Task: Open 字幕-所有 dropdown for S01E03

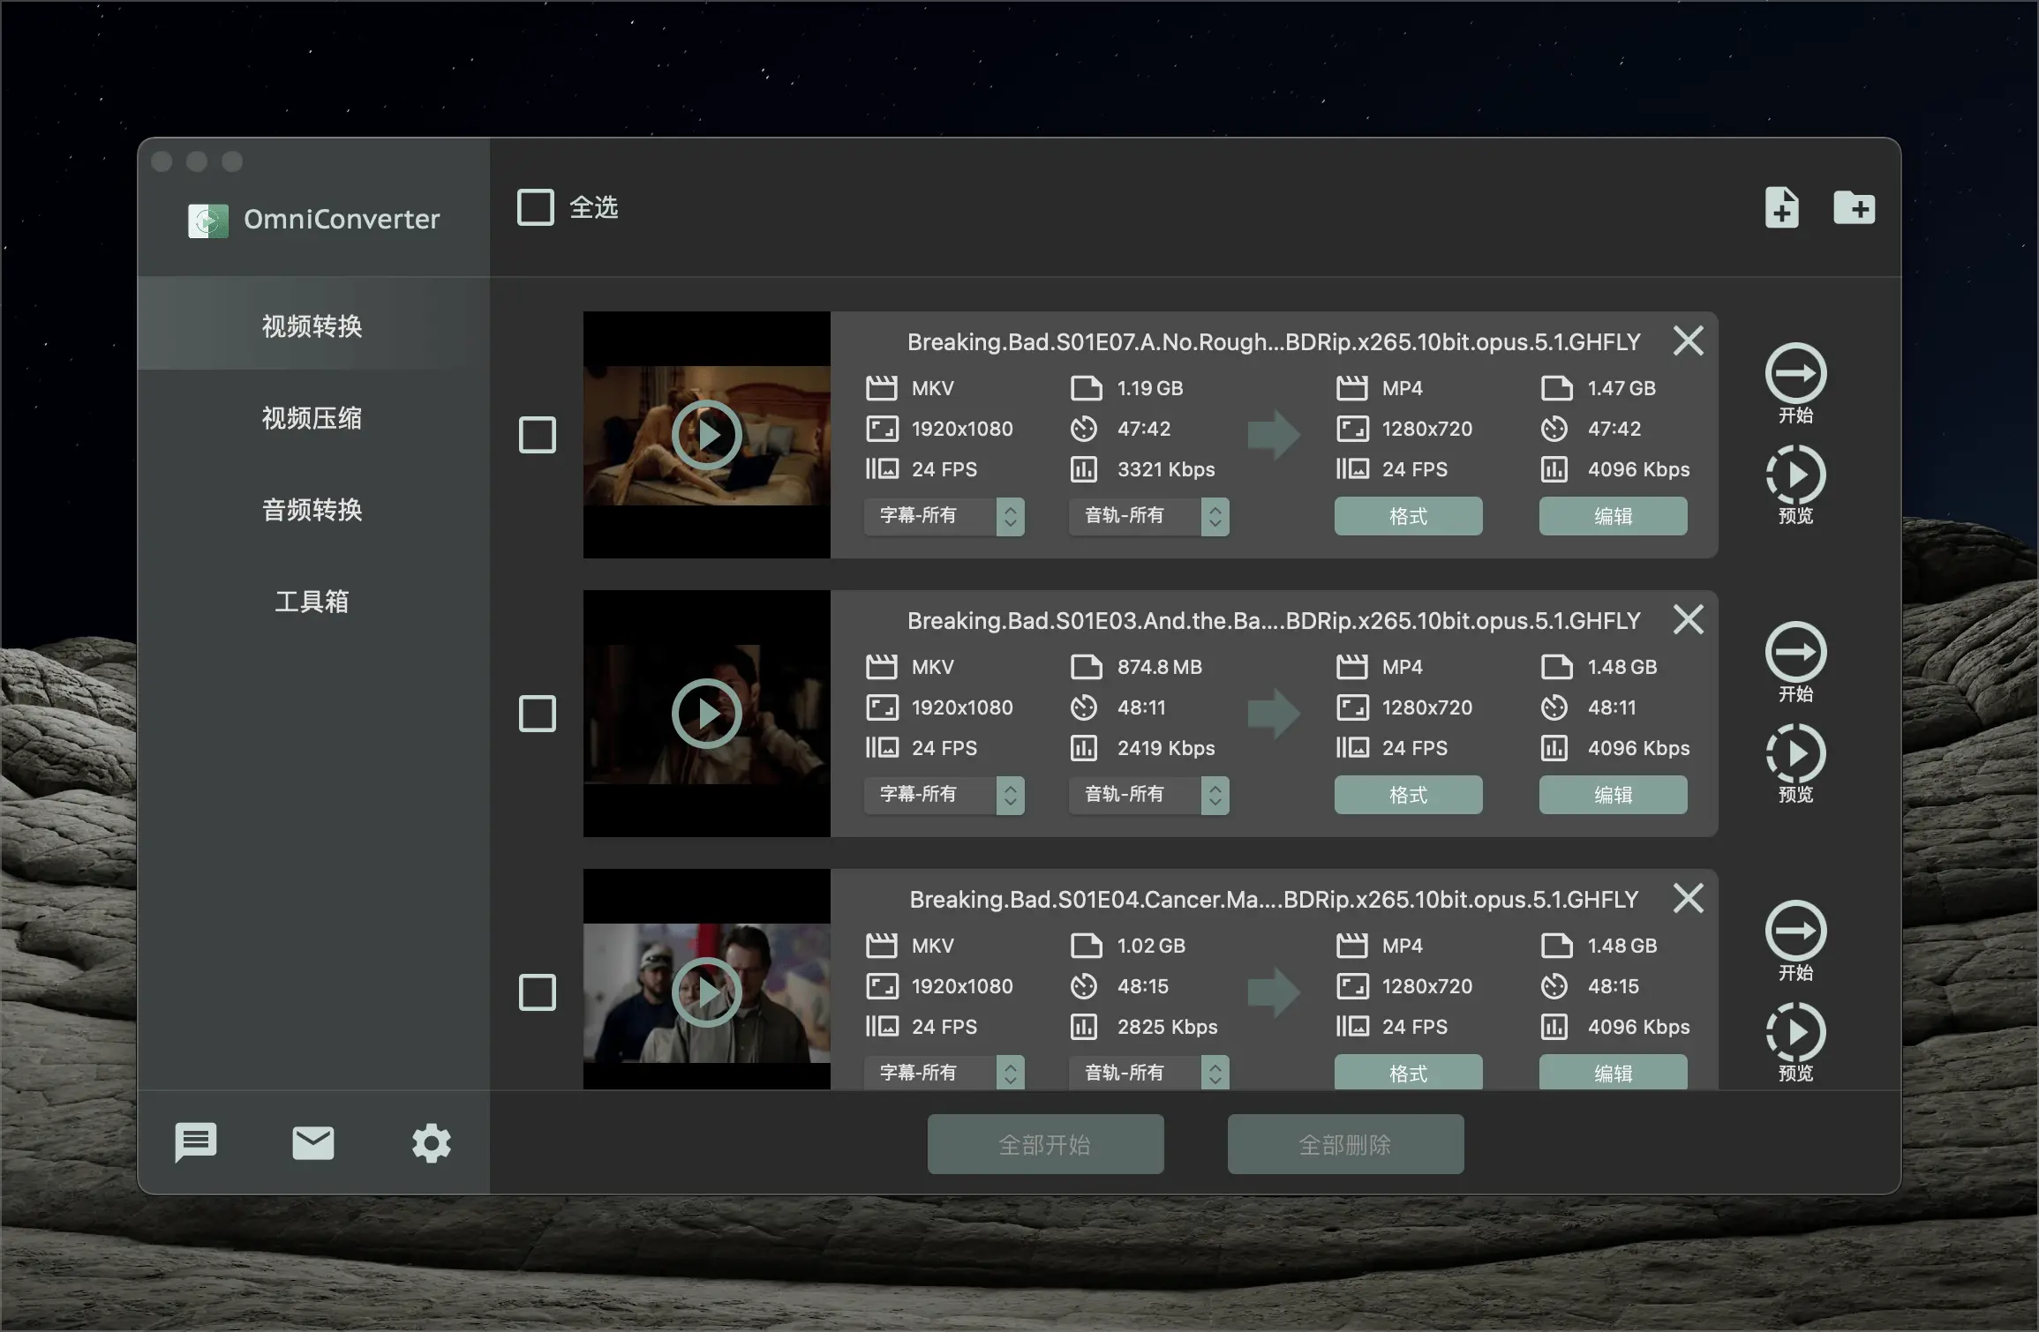Action: pos(944,795)
